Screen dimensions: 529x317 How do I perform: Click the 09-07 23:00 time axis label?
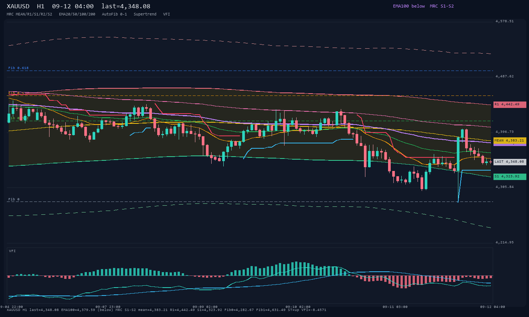[108, 307]
